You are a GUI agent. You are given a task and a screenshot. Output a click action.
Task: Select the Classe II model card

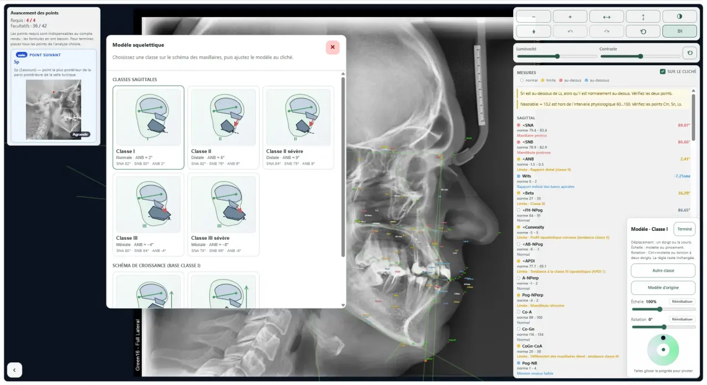pyautogui.click(x=224, y=127)
